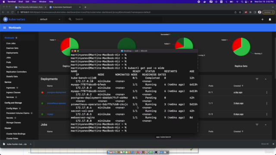Filter the Deployments list
The height and width of the screenshot is (155, 276).
click(257, 79)
